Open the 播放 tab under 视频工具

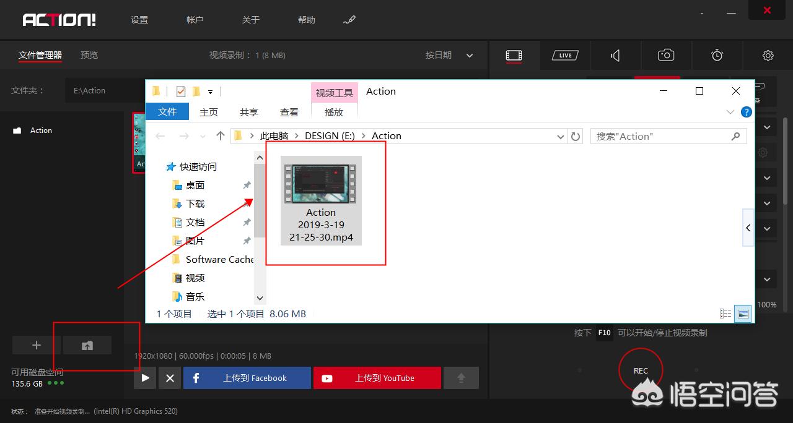pyautogui.click(x=334, y=112)
